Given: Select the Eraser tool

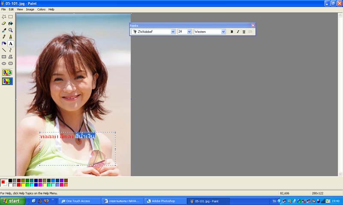Looking at the screenshot, I should 4,23.
